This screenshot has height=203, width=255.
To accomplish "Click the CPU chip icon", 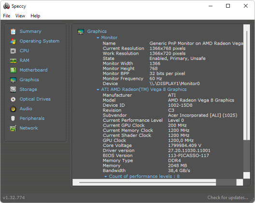I will point(13,51).
